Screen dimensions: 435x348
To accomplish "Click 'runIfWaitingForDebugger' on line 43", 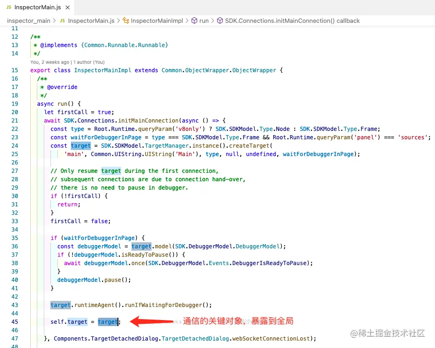I will (163, 305).
